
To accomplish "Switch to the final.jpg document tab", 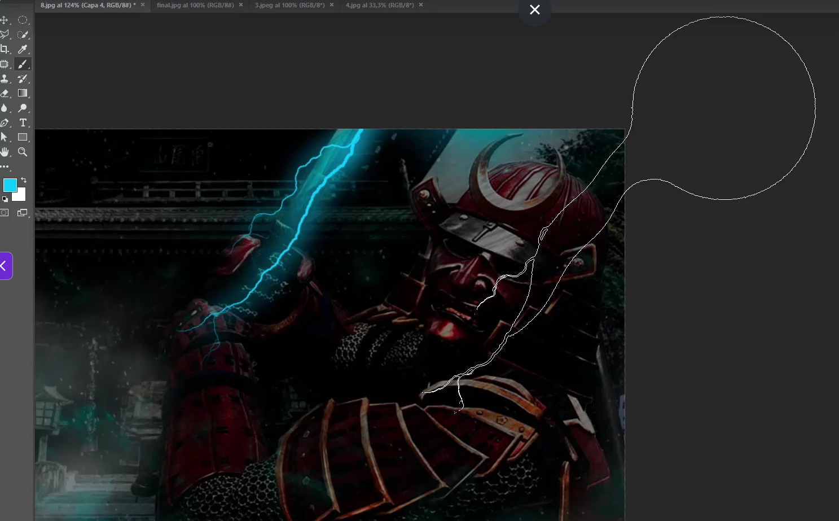I will coord(195,5).
